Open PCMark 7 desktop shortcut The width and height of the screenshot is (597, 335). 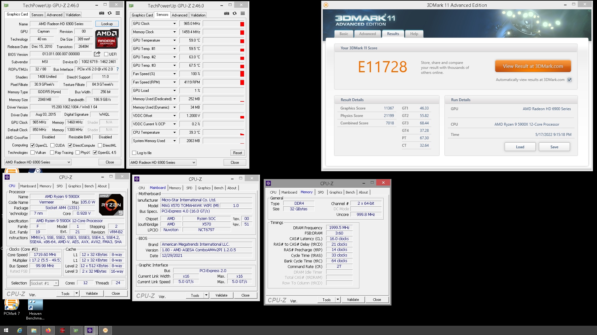coord(12,308)
